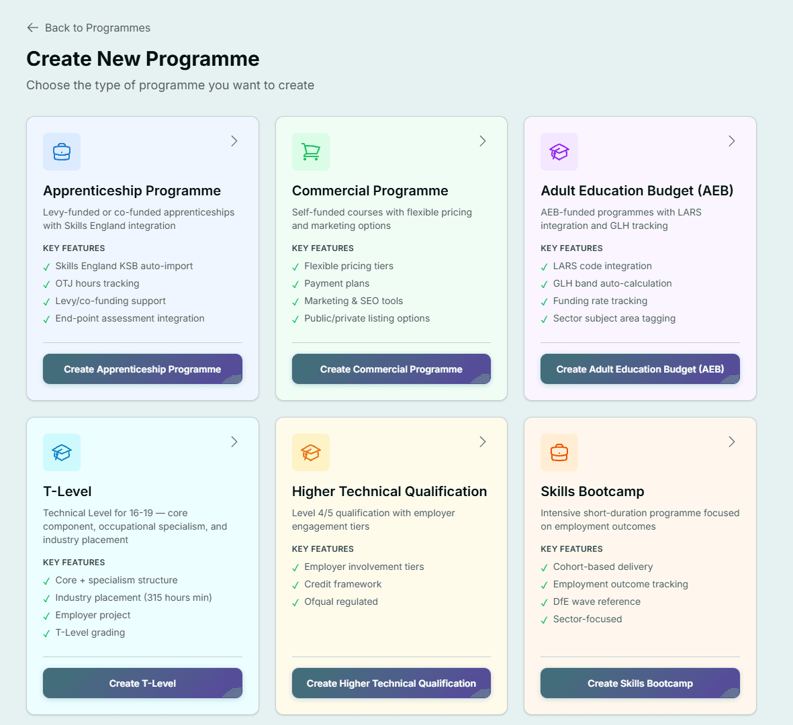Click the briefcase icon on Skills Bootcamp card

559,452
